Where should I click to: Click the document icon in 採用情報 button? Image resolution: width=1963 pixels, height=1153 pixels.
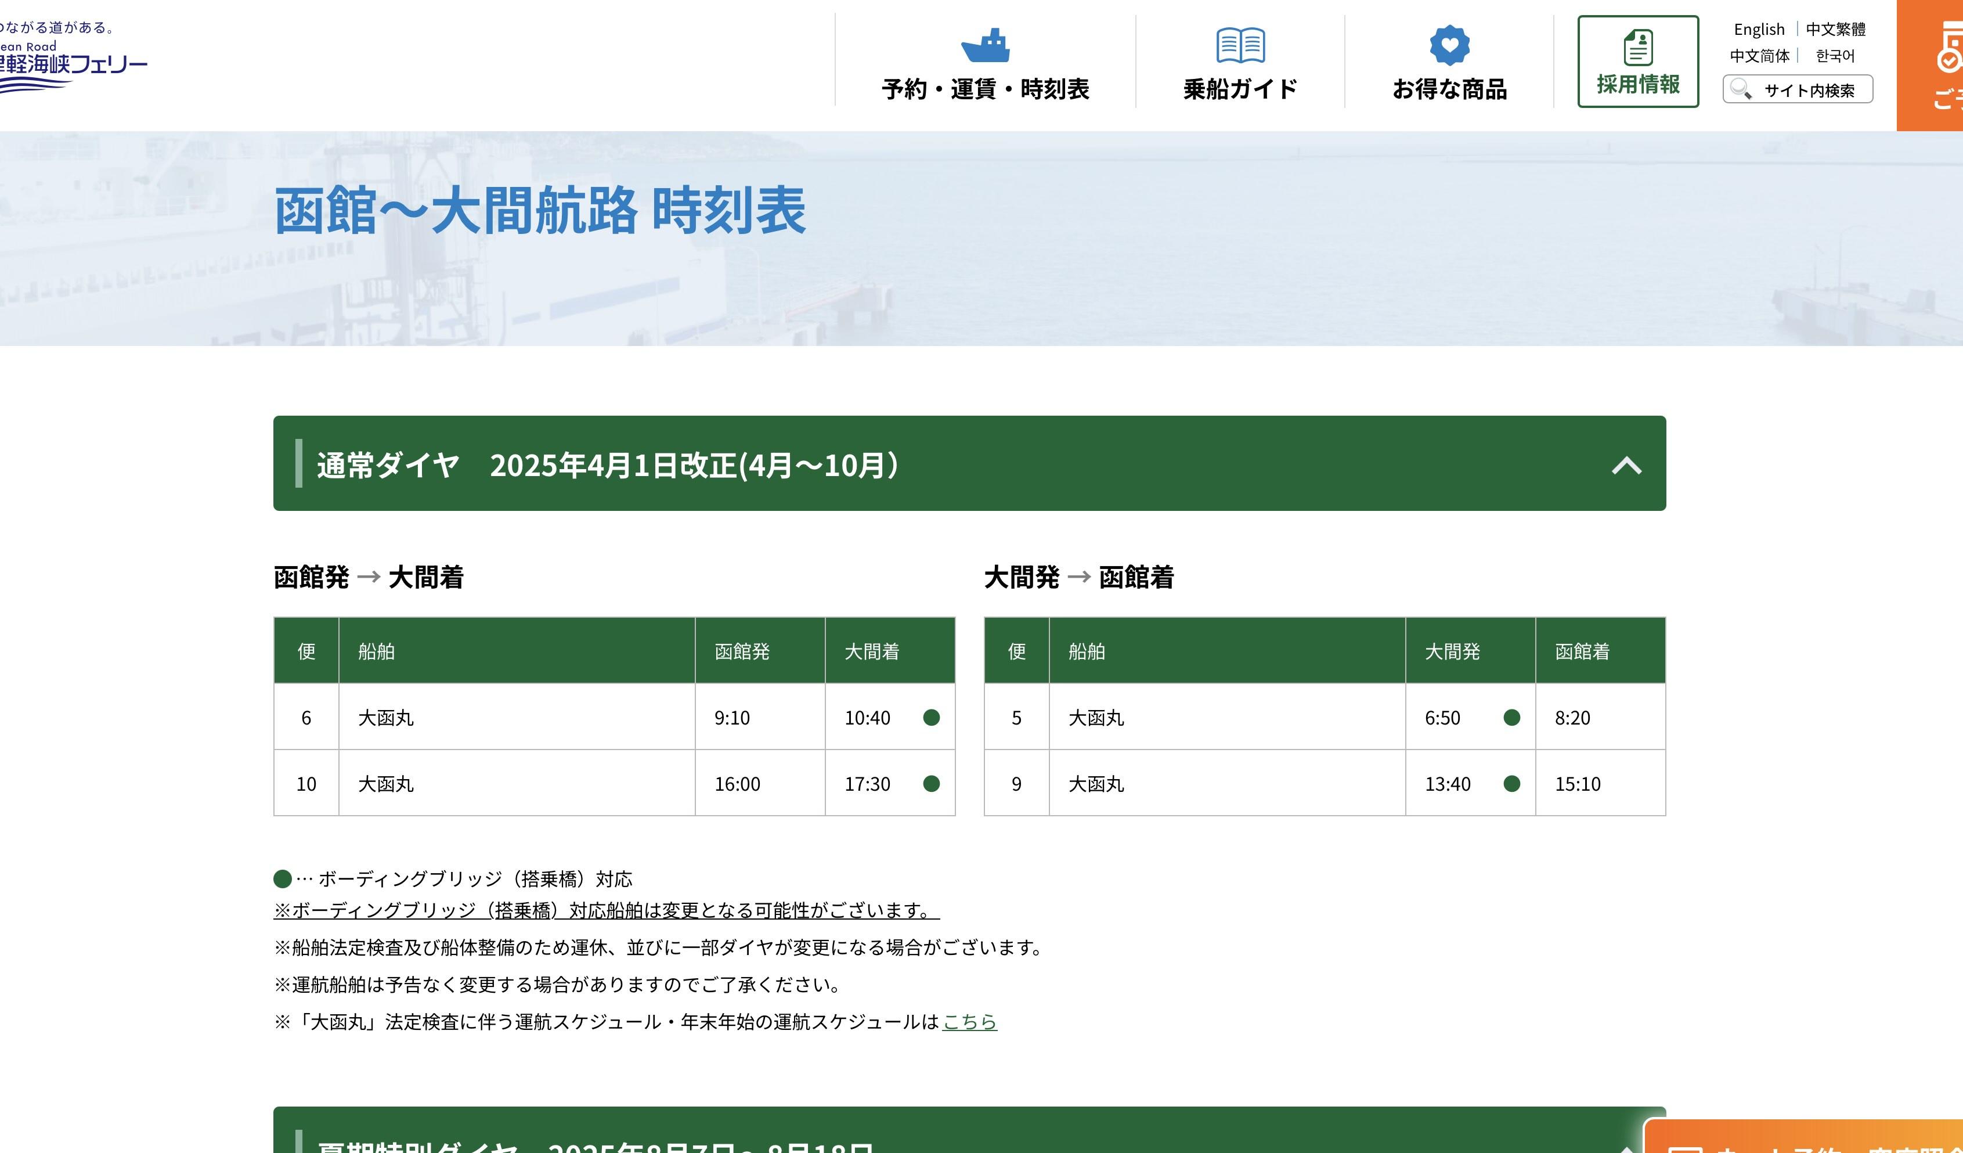click(1637, 48)
